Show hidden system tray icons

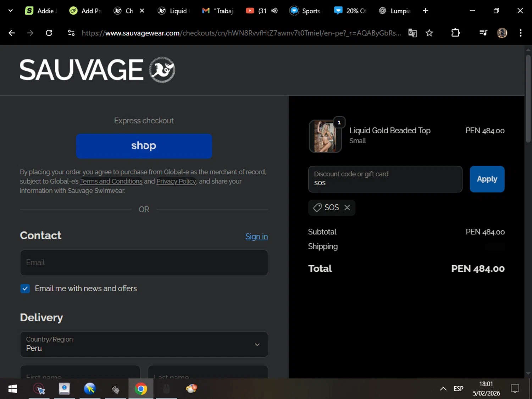[443, 389]
